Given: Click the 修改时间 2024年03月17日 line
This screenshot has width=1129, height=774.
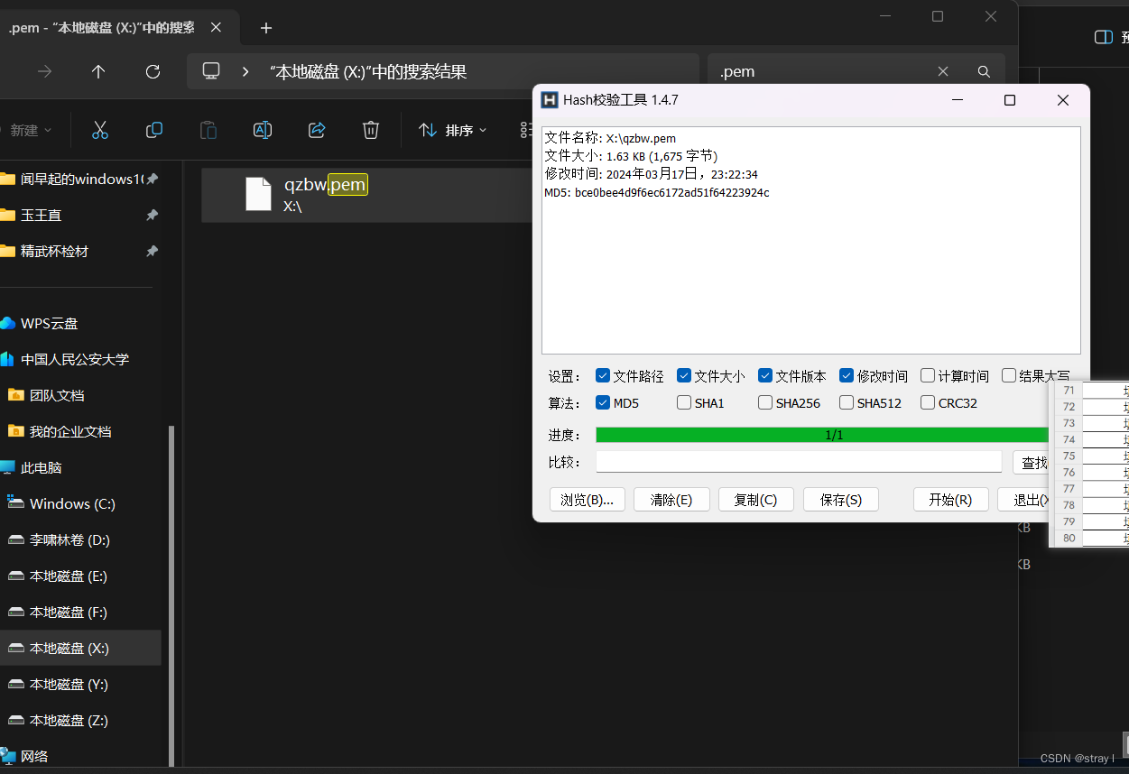Looking at the screenshot, I should 651,175.
